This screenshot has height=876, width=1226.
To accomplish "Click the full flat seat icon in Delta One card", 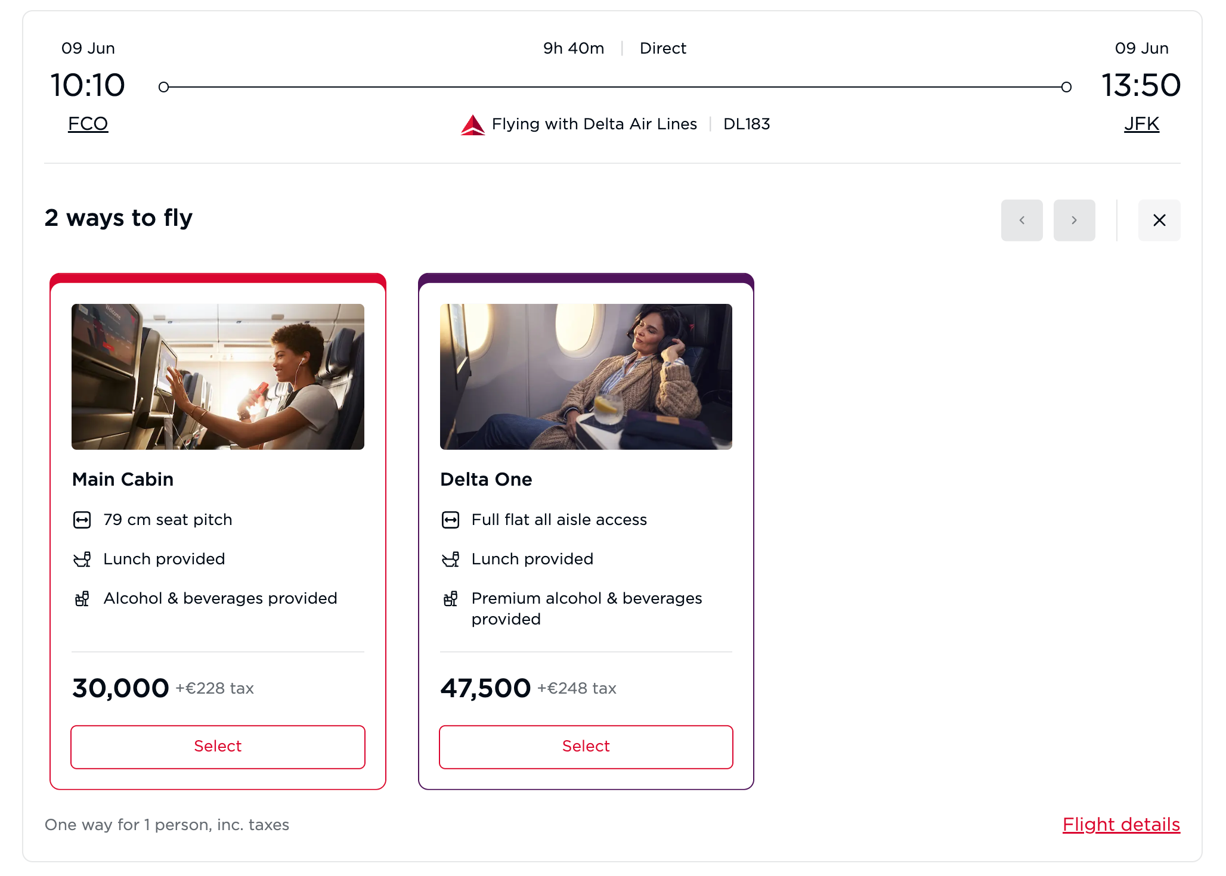I will [451, 519].
